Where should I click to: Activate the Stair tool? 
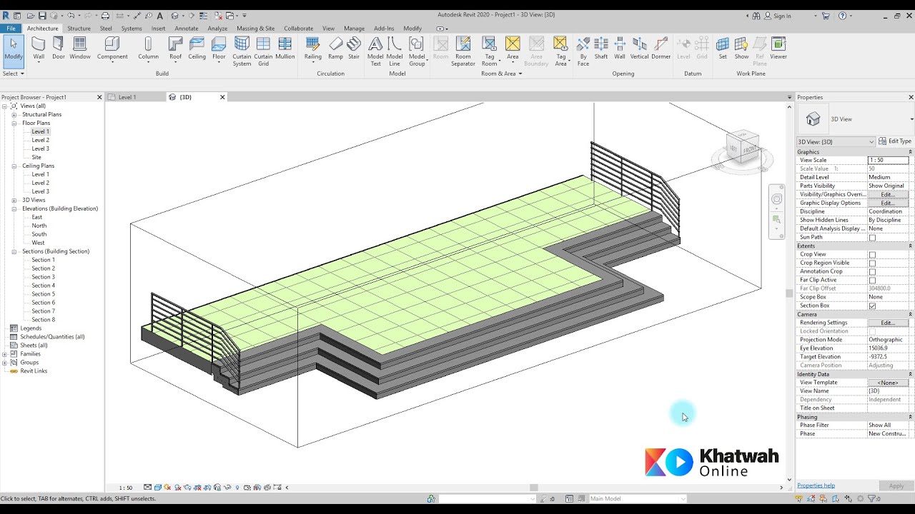(x=354, y=49)
